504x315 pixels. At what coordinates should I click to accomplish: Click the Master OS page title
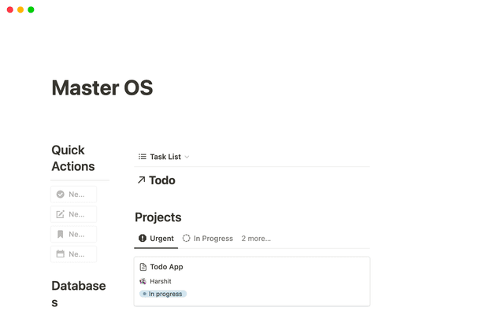pyautogui.click(x=102, y=87)
